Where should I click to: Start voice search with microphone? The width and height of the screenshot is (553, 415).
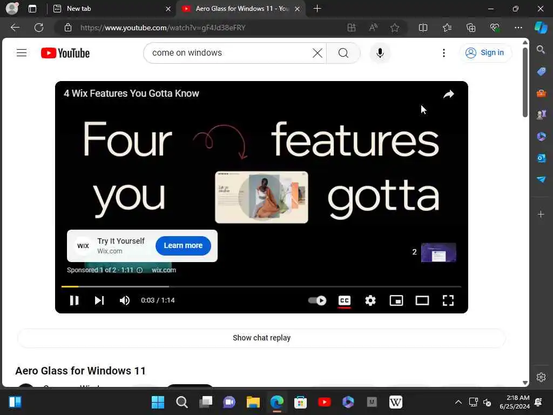[x=380, y=53]
